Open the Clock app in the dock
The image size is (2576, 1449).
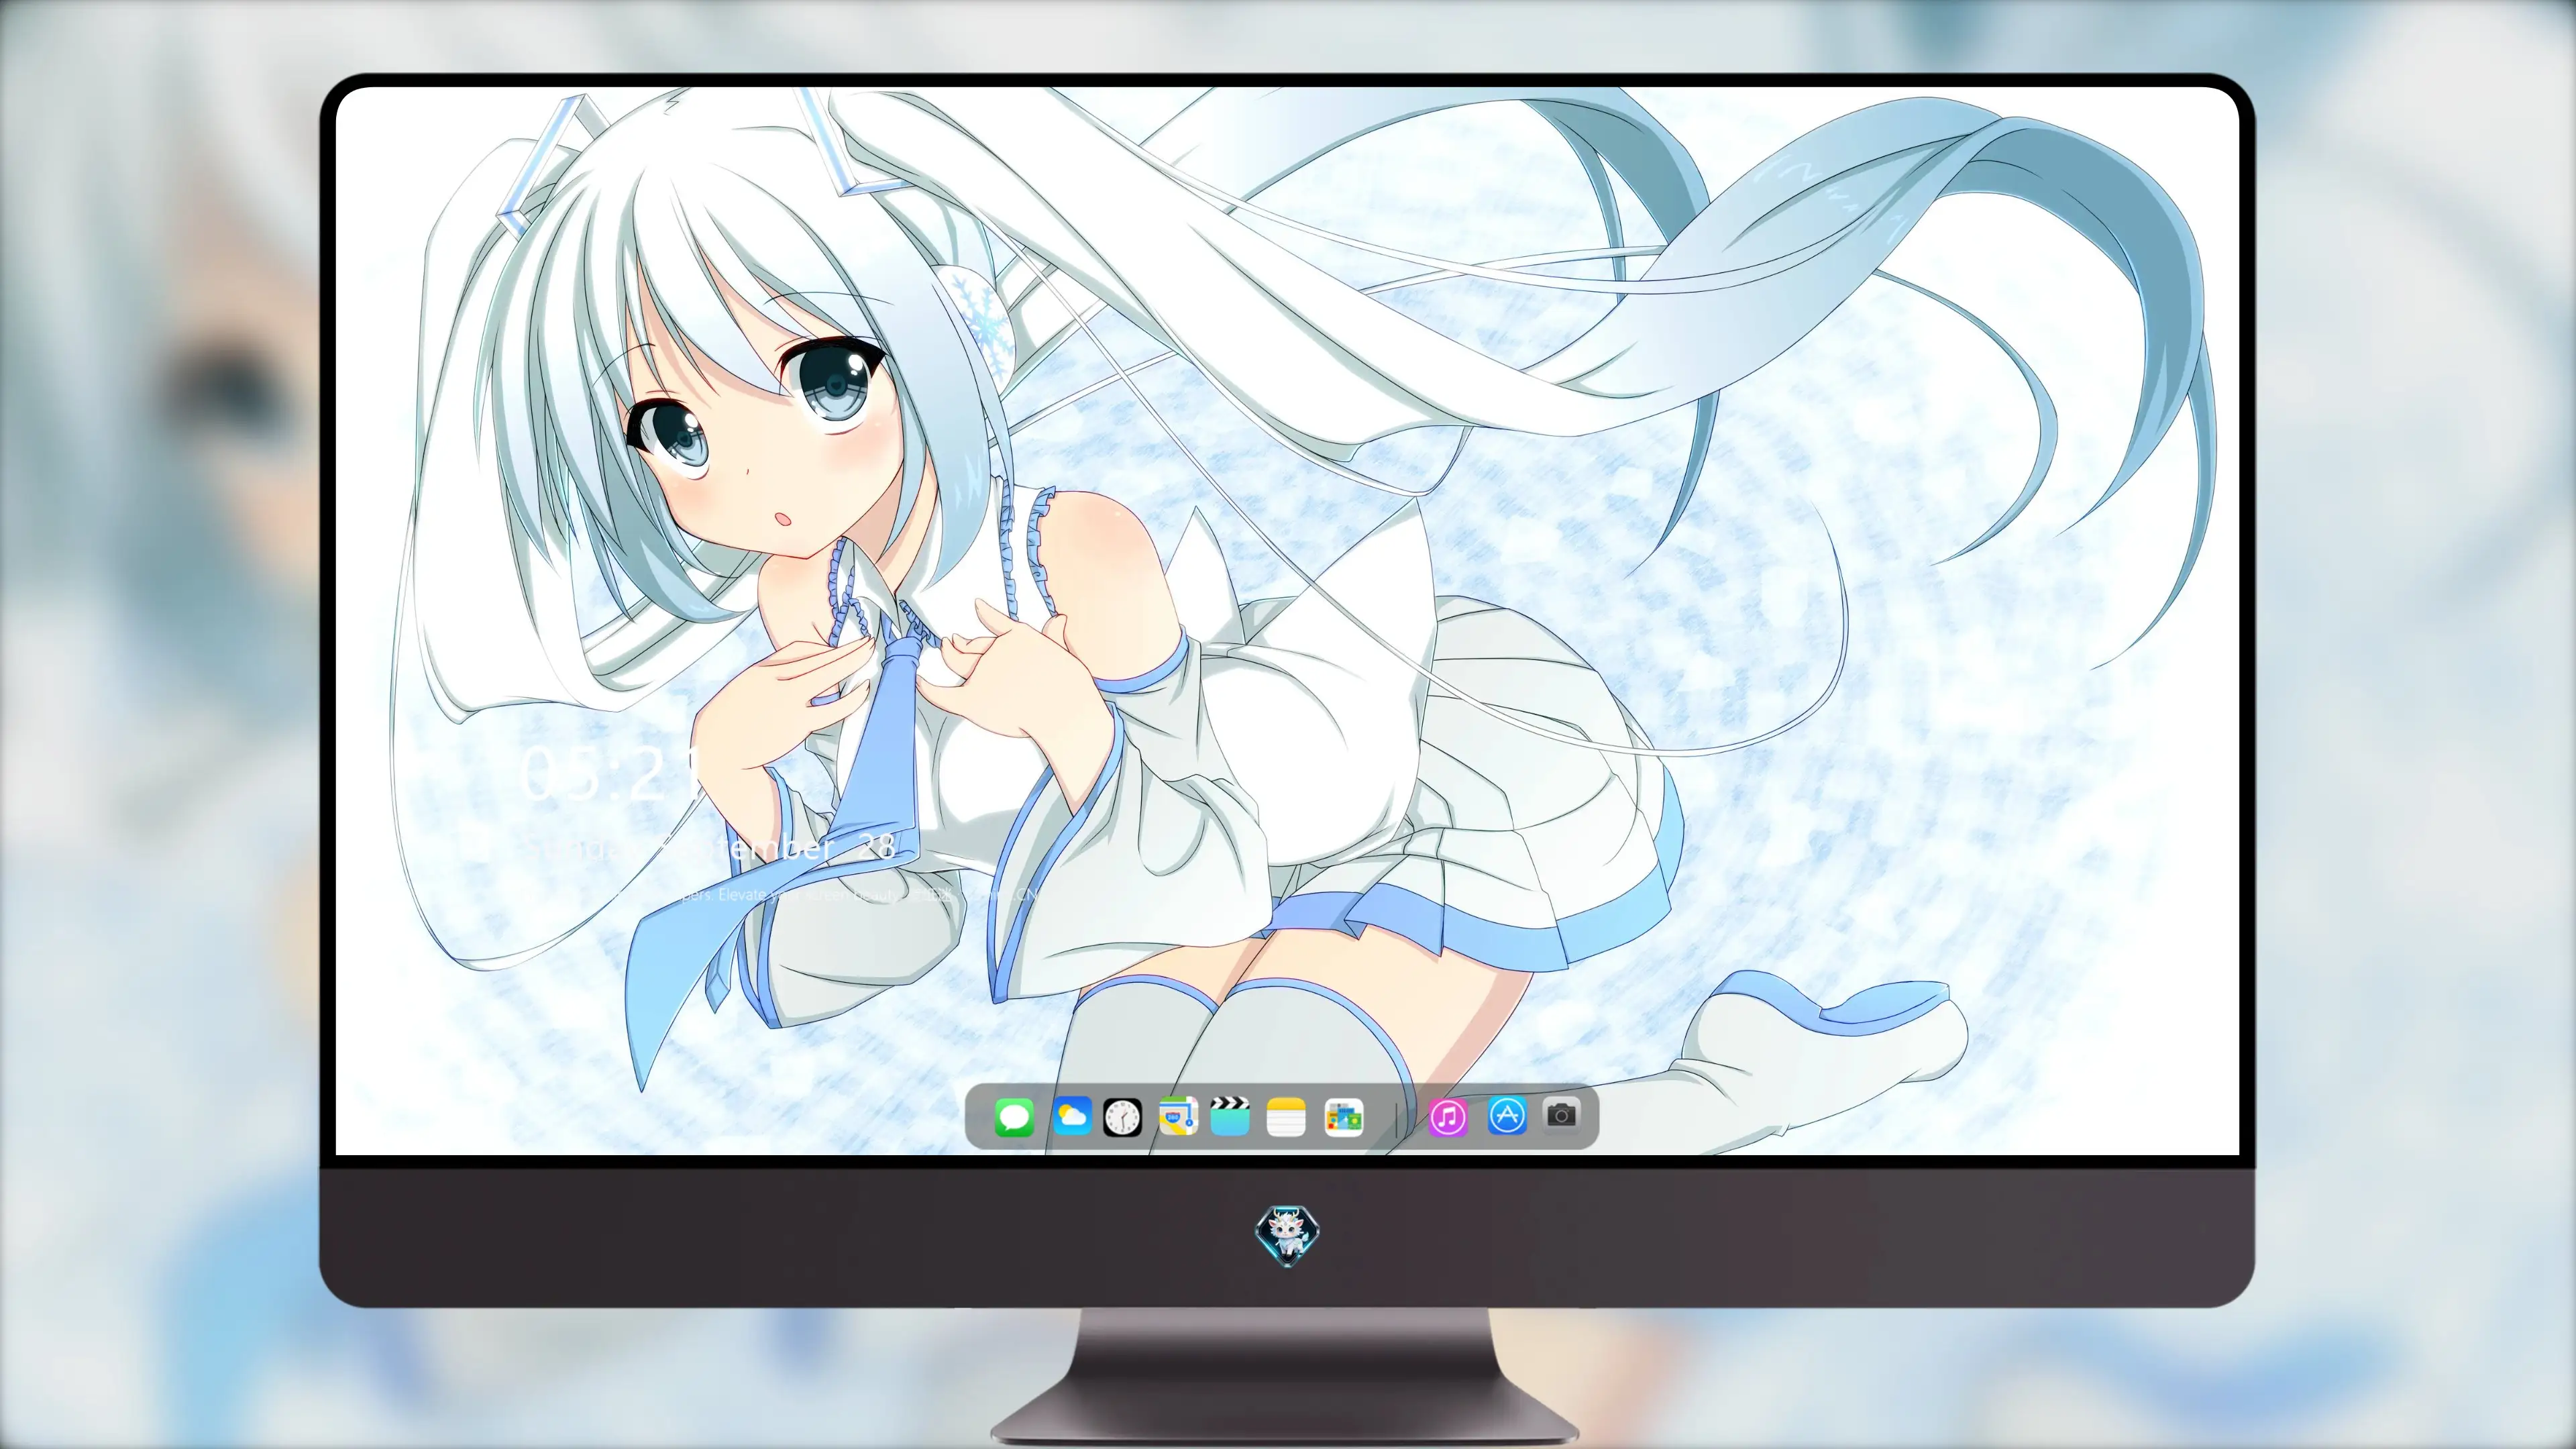click(x=1122, y=1117)
